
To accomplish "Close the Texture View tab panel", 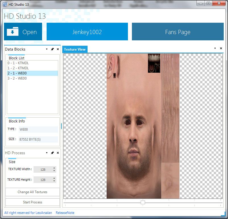I will (x=221, y=48).
